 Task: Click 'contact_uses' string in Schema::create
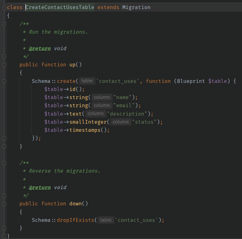pyautogui.click(x=118, y=81)
